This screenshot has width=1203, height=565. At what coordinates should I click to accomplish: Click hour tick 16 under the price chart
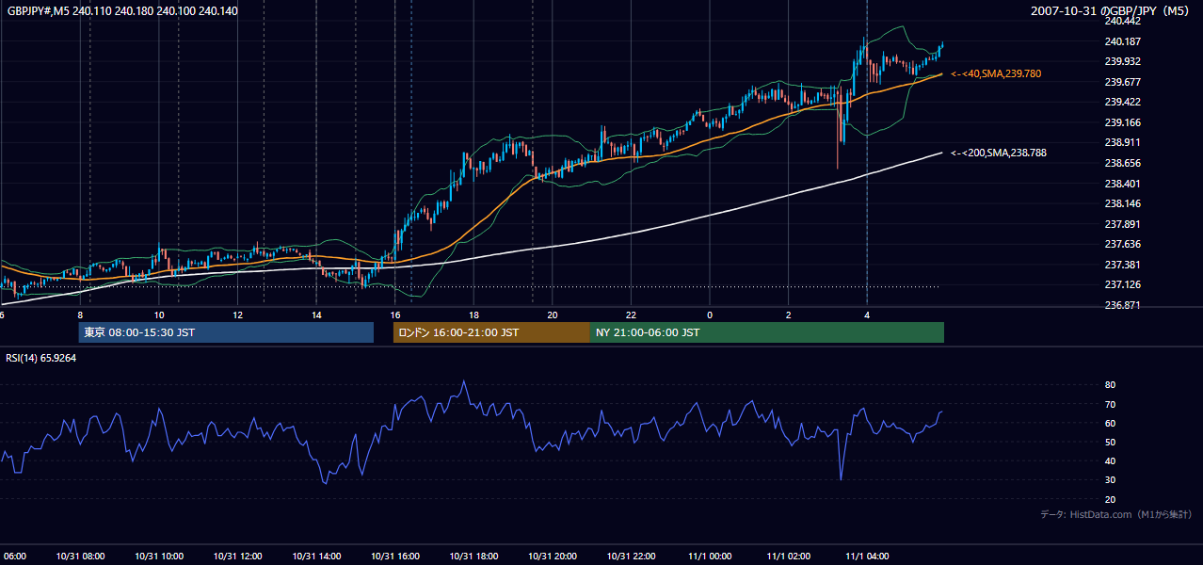point(395,315)
